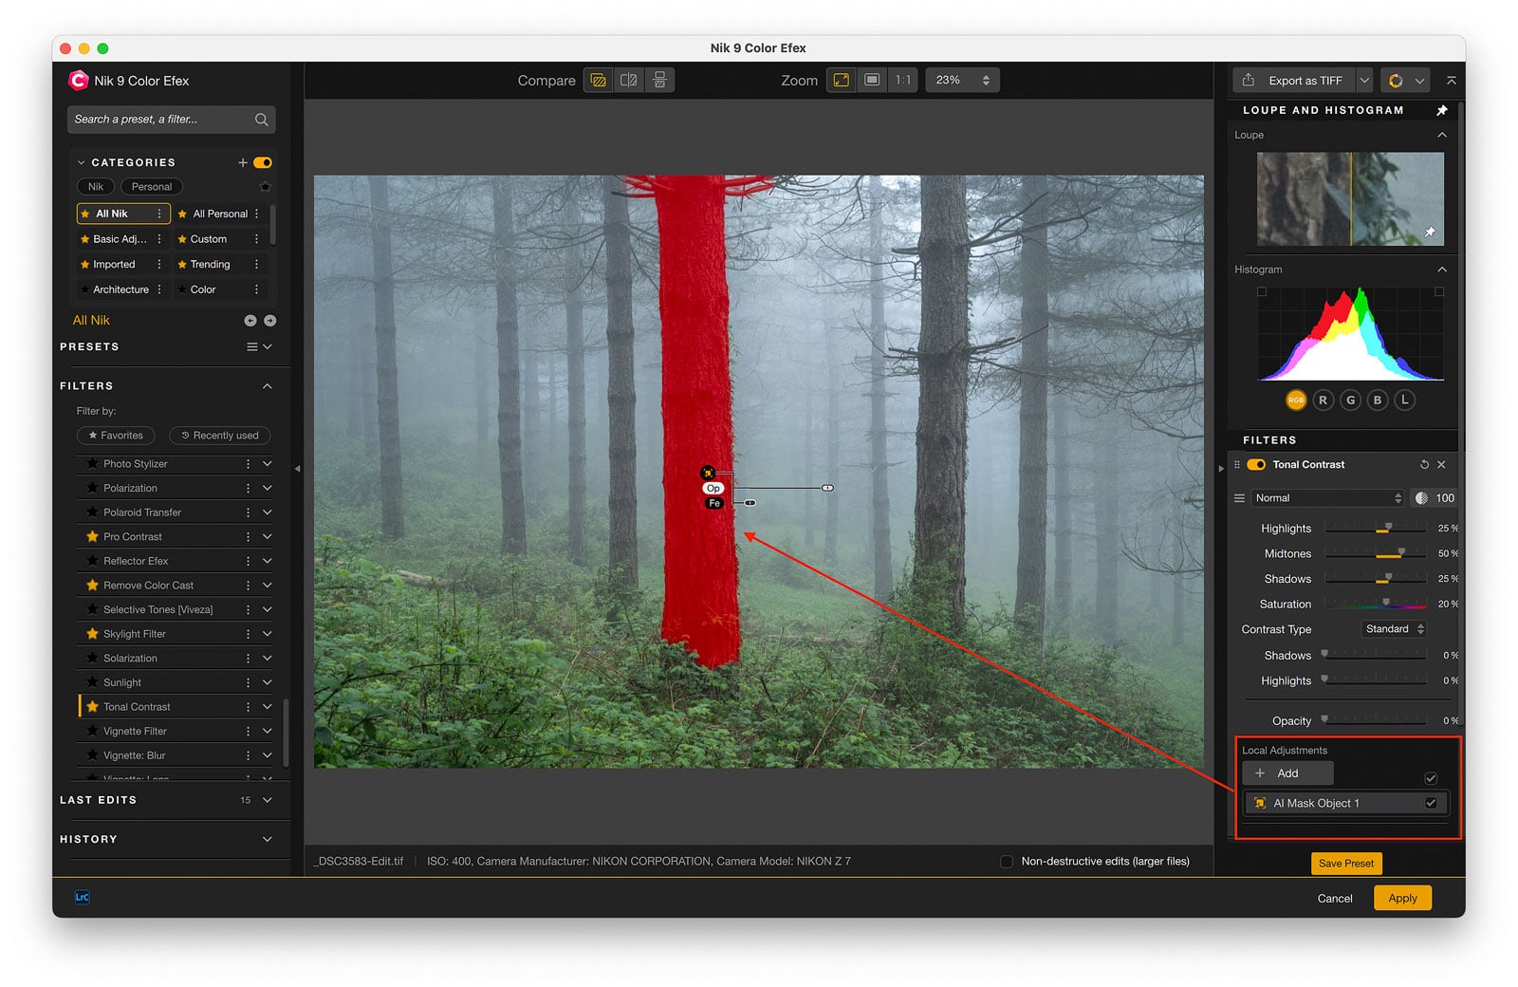
Task: Switch to the Nik categories tab
Action: pyautogui.click(x=96, y=187)
